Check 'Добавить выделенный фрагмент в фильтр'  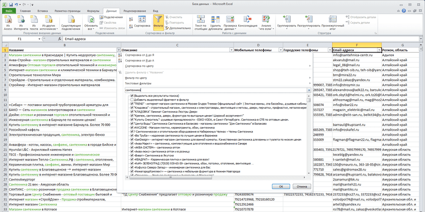132,100
